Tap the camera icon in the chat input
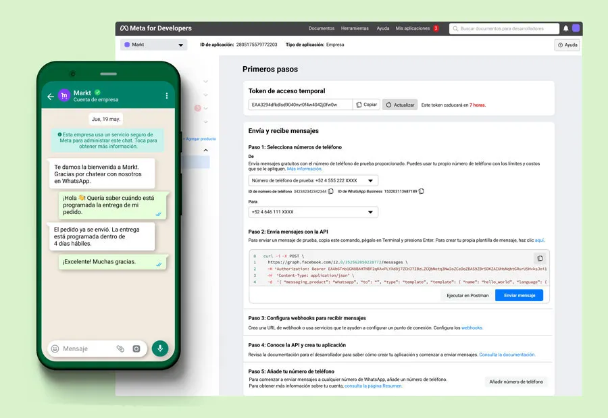This screenshot has height=418, width=608. point(136,348)
